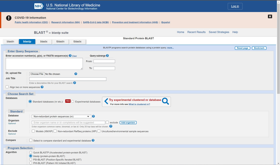Click the scrollbar down arrow

click(x=278, y=163)
